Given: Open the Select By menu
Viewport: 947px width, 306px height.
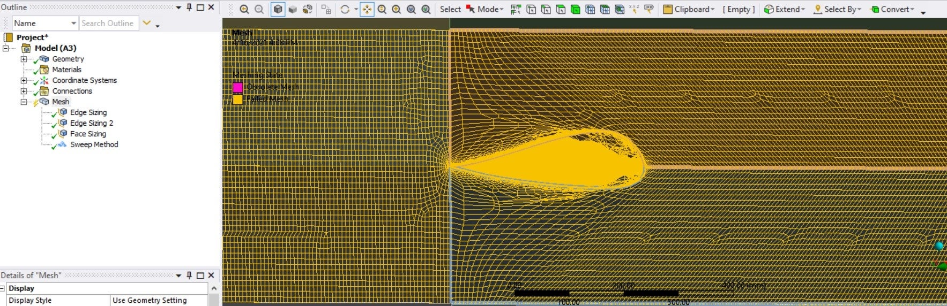Looking at the screenshot, I should pos(837,9).
